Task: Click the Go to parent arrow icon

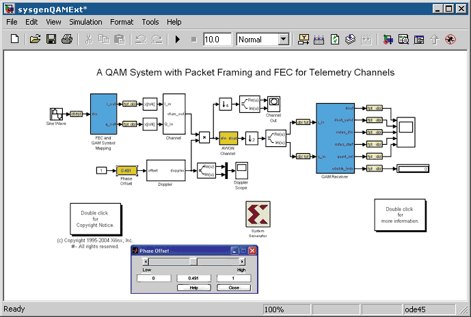Action: [434, 40]
